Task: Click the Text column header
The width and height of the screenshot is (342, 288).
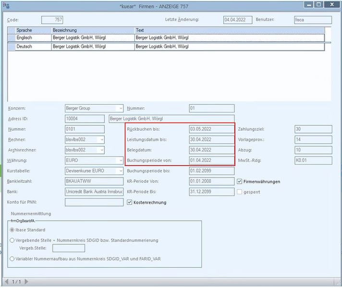Action: [x=230, y=30]
